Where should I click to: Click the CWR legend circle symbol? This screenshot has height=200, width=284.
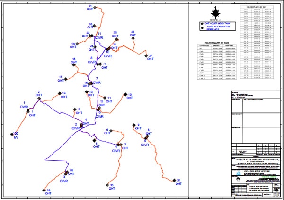(201, 28)
